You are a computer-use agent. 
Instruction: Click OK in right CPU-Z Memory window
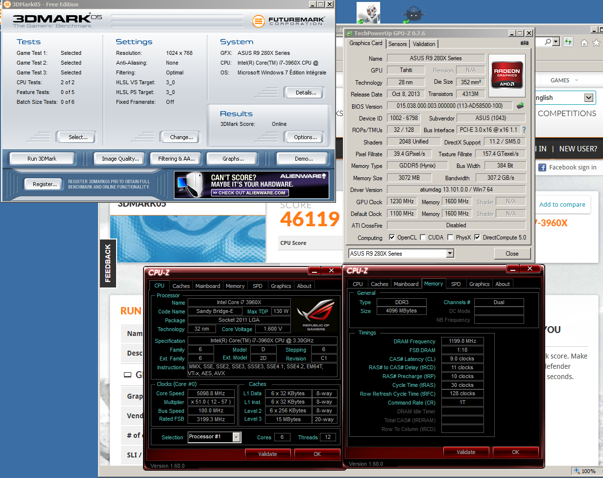click(x=515, y=452)
